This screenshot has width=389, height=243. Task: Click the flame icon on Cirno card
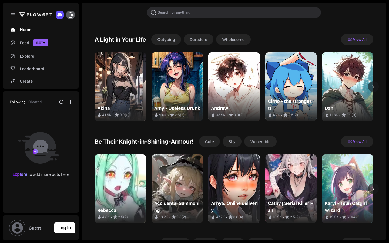(x=270, y=115)
